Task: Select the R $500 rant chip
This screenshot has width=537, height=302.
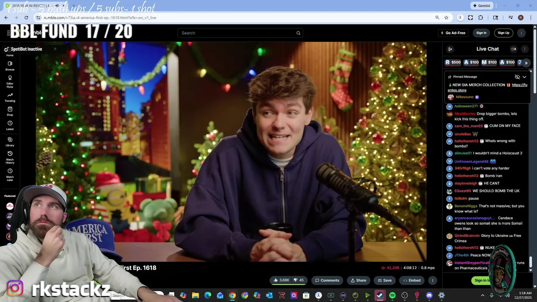Action: coord(453,62)
